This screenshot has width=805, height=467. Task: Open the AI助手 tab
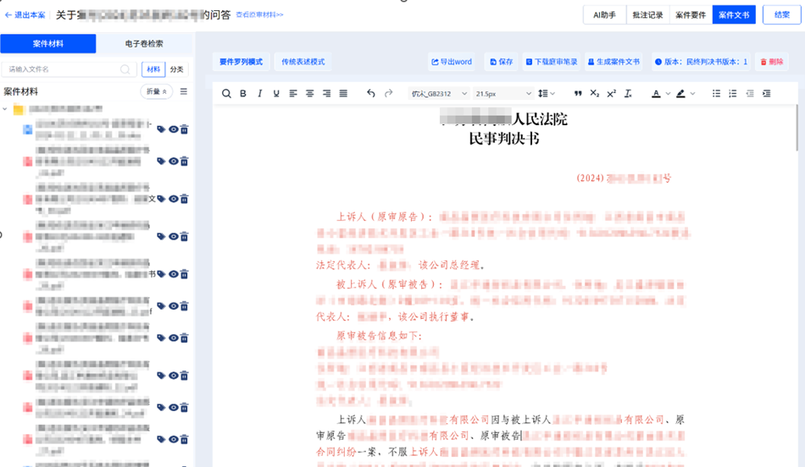[604, 15]
